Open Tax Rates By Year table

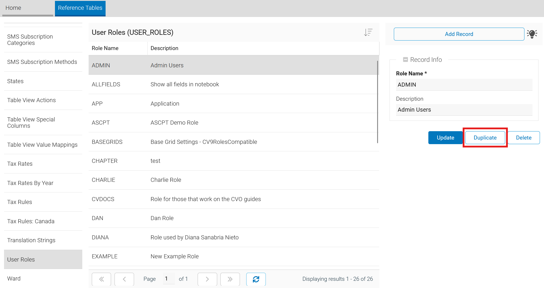pyautogui.click(x=43, y=183)
